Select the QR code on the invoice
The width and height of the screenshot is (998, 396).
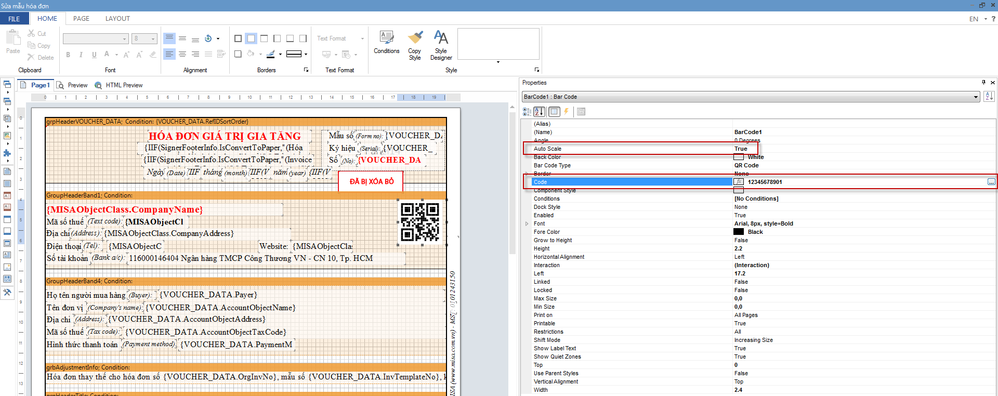[420, 222]
